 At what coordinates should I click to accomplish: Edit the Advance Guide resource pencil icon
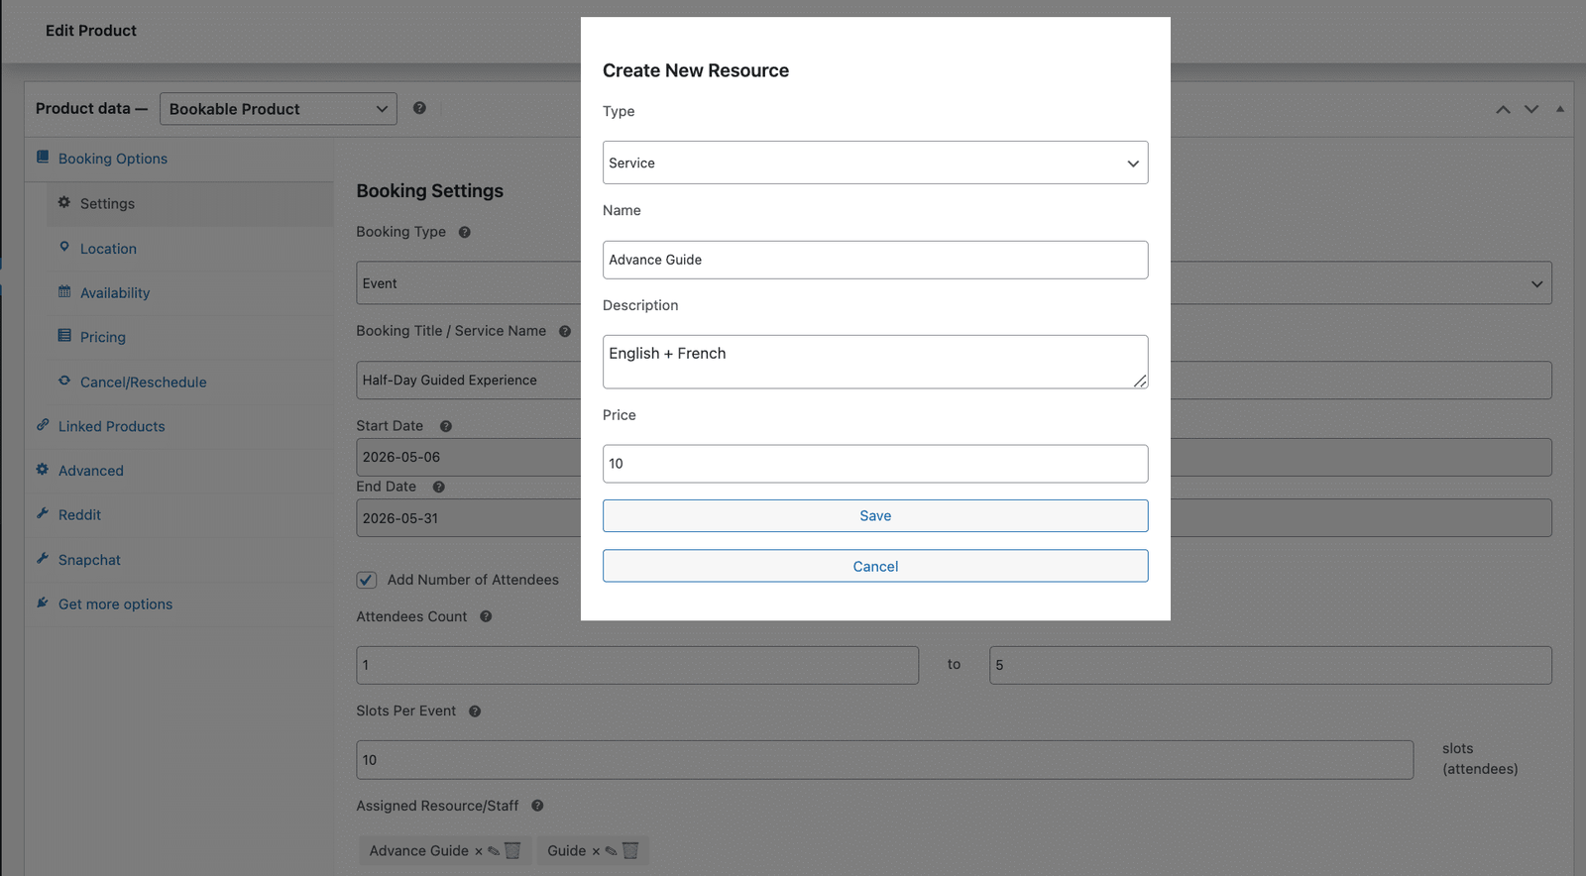[494, 851]
